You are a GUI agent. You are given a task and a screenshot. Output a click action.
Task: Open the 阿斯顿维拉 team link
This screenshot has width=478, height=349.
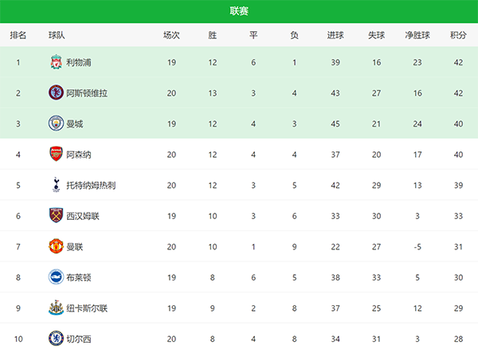(x=87, y=92)
